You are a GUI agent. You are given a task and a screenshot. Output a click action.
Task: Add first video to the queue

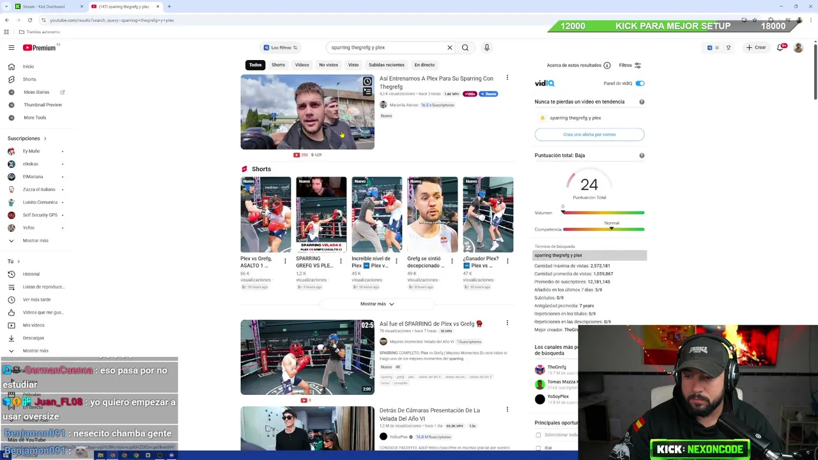click(367, 92)
